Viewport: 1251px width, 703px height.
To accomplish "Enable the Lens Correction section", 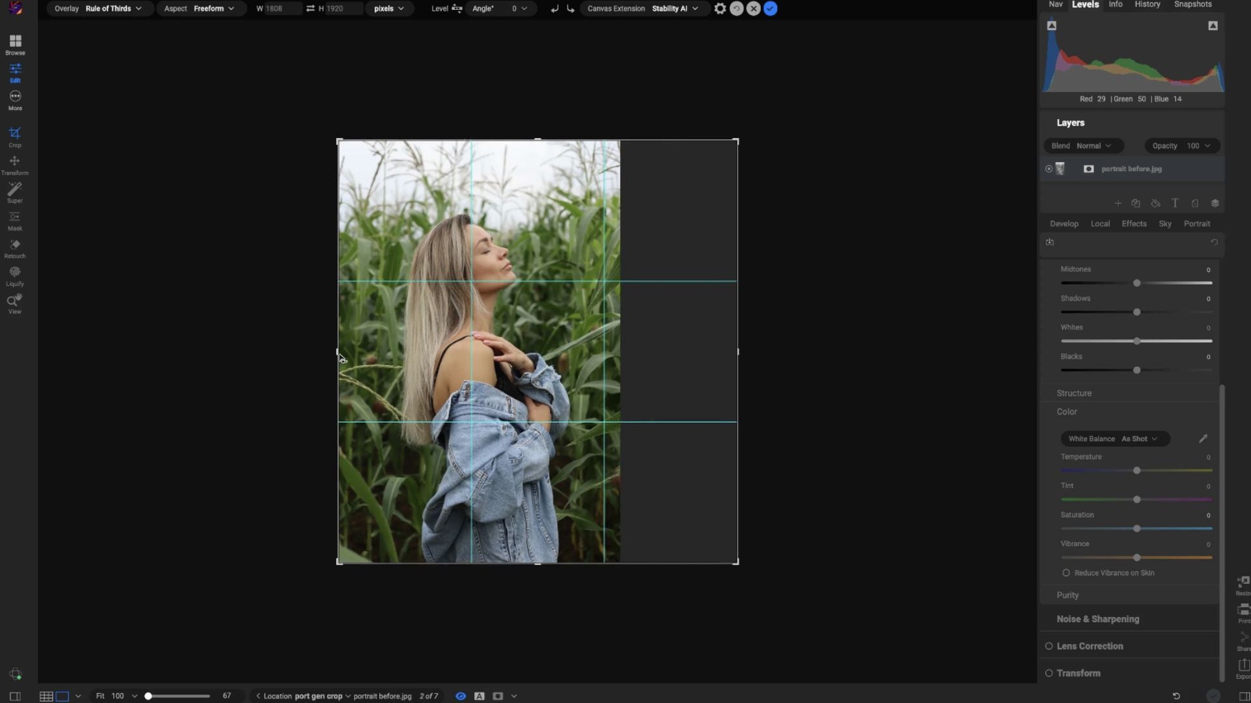I will click(x=1049, y=646).
